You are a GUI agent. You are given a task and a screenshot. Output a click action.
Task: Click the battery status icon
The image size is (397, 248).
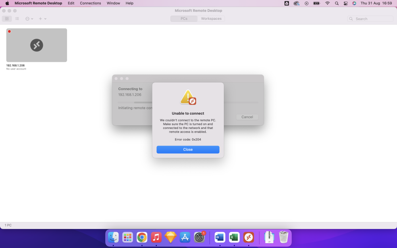tap(316, 3)
